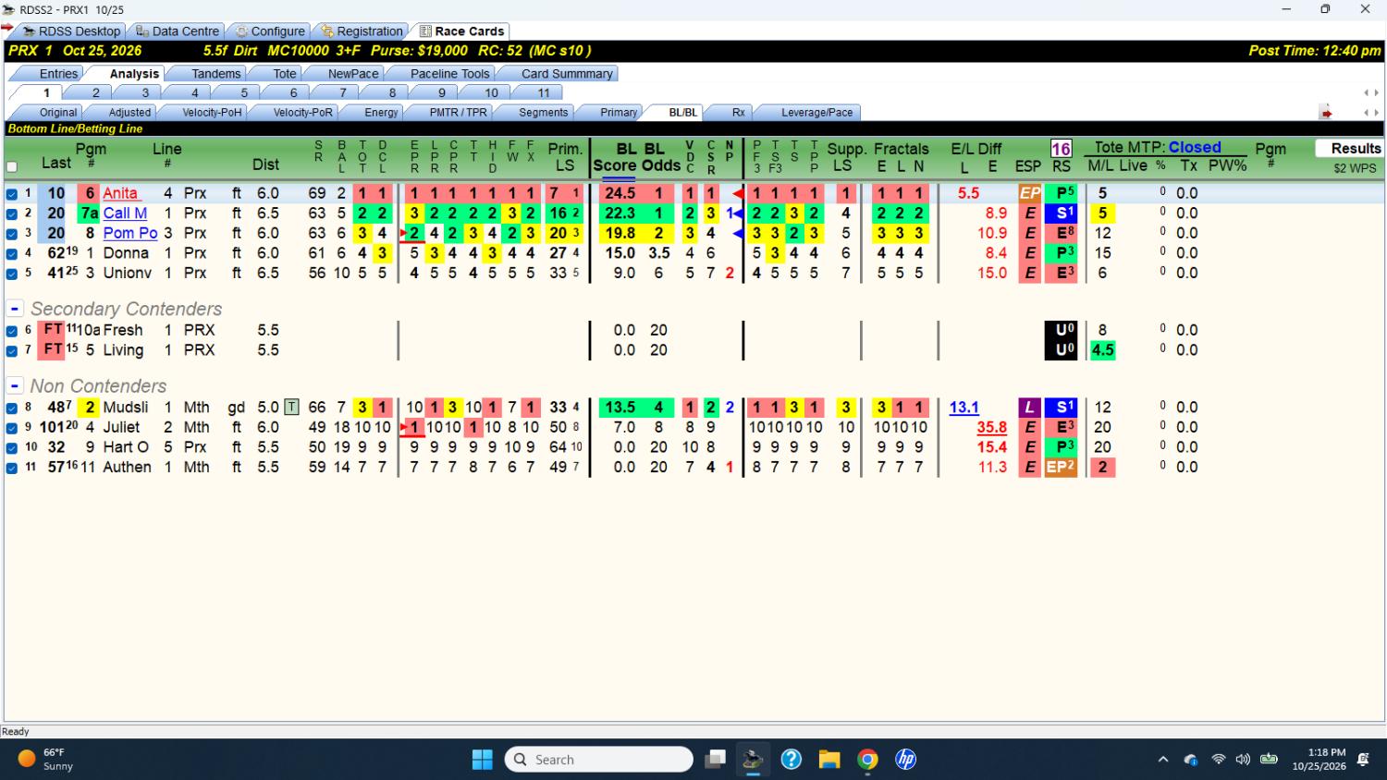This screenshot has width=1387, height=780.
Task: Select race number 5 tab
Action: tap(244, 92)
